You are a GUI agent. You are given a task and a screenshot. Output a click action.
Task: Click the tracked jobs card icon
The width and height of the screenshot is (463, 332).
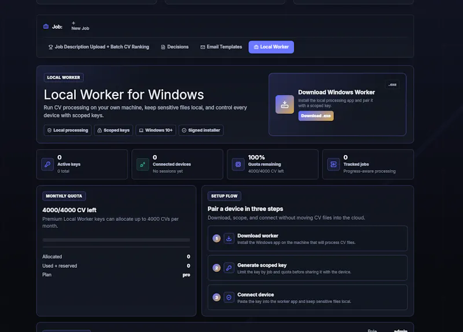(x=333, y=164)
